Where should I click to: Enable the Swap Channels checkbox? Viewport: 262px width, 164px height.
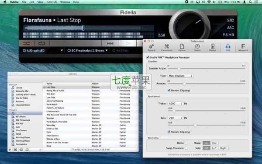point(186,148)
